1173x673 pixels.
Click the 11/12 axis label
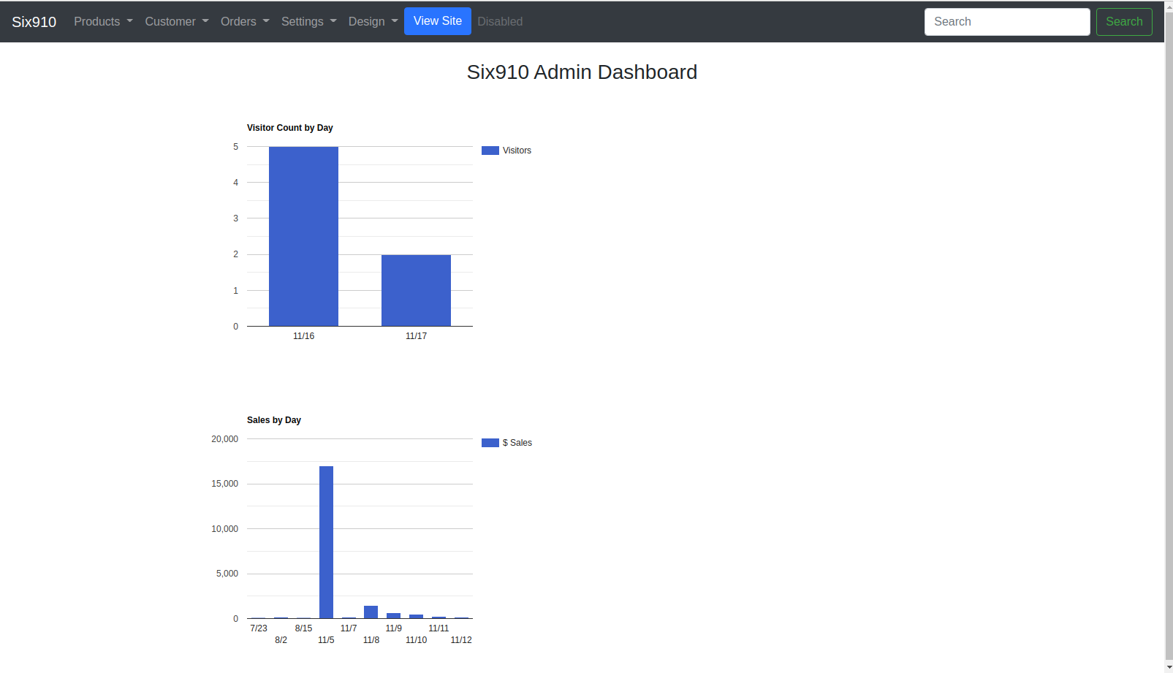(461, 640)
